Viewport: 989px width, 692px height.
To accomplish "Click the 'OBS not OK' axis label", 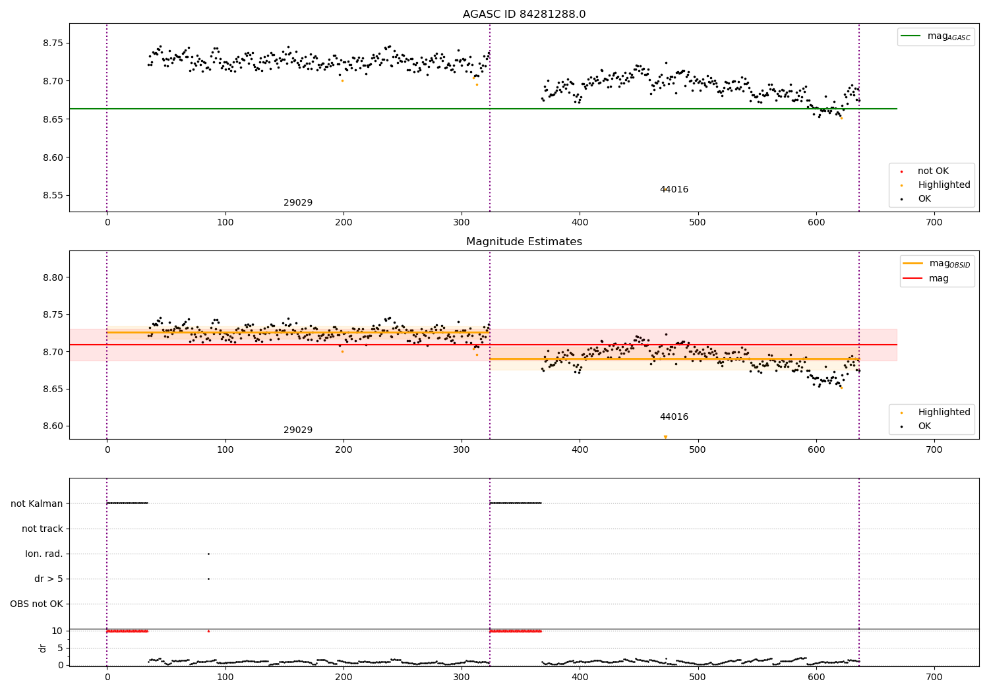I will 36,604.
